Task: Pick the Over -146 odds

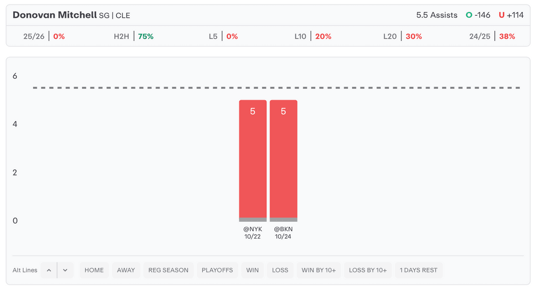Action: pos(478,15)
